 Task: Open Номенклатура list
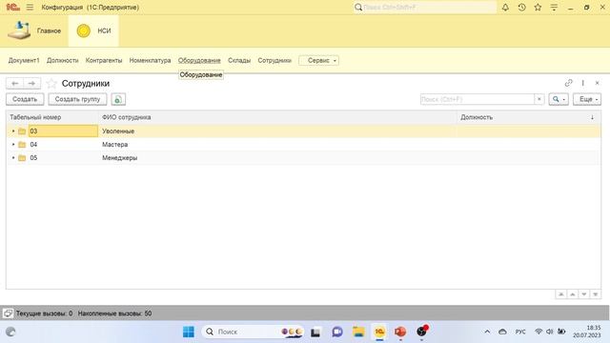(x=150, y=60)
